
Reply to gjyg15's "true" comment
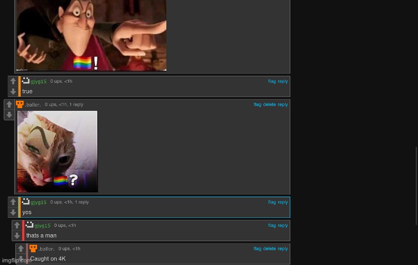click(283, 81)
